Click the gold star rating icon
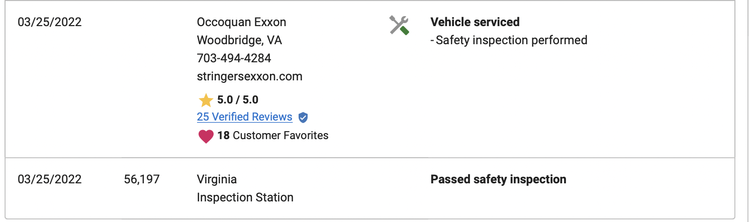 tap(206, 100)
